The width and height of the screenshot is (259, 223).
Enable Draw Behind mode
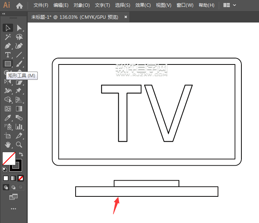[13, 187]
